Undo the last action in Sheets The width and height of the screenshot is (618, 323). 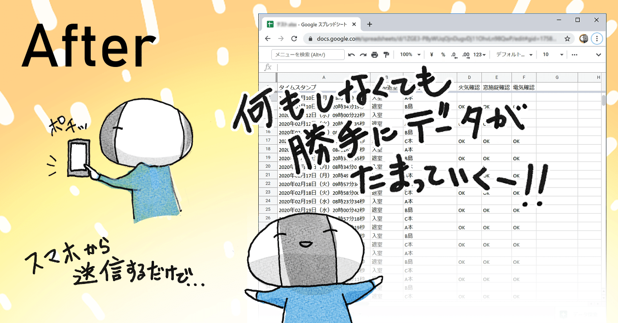(351, 55)
